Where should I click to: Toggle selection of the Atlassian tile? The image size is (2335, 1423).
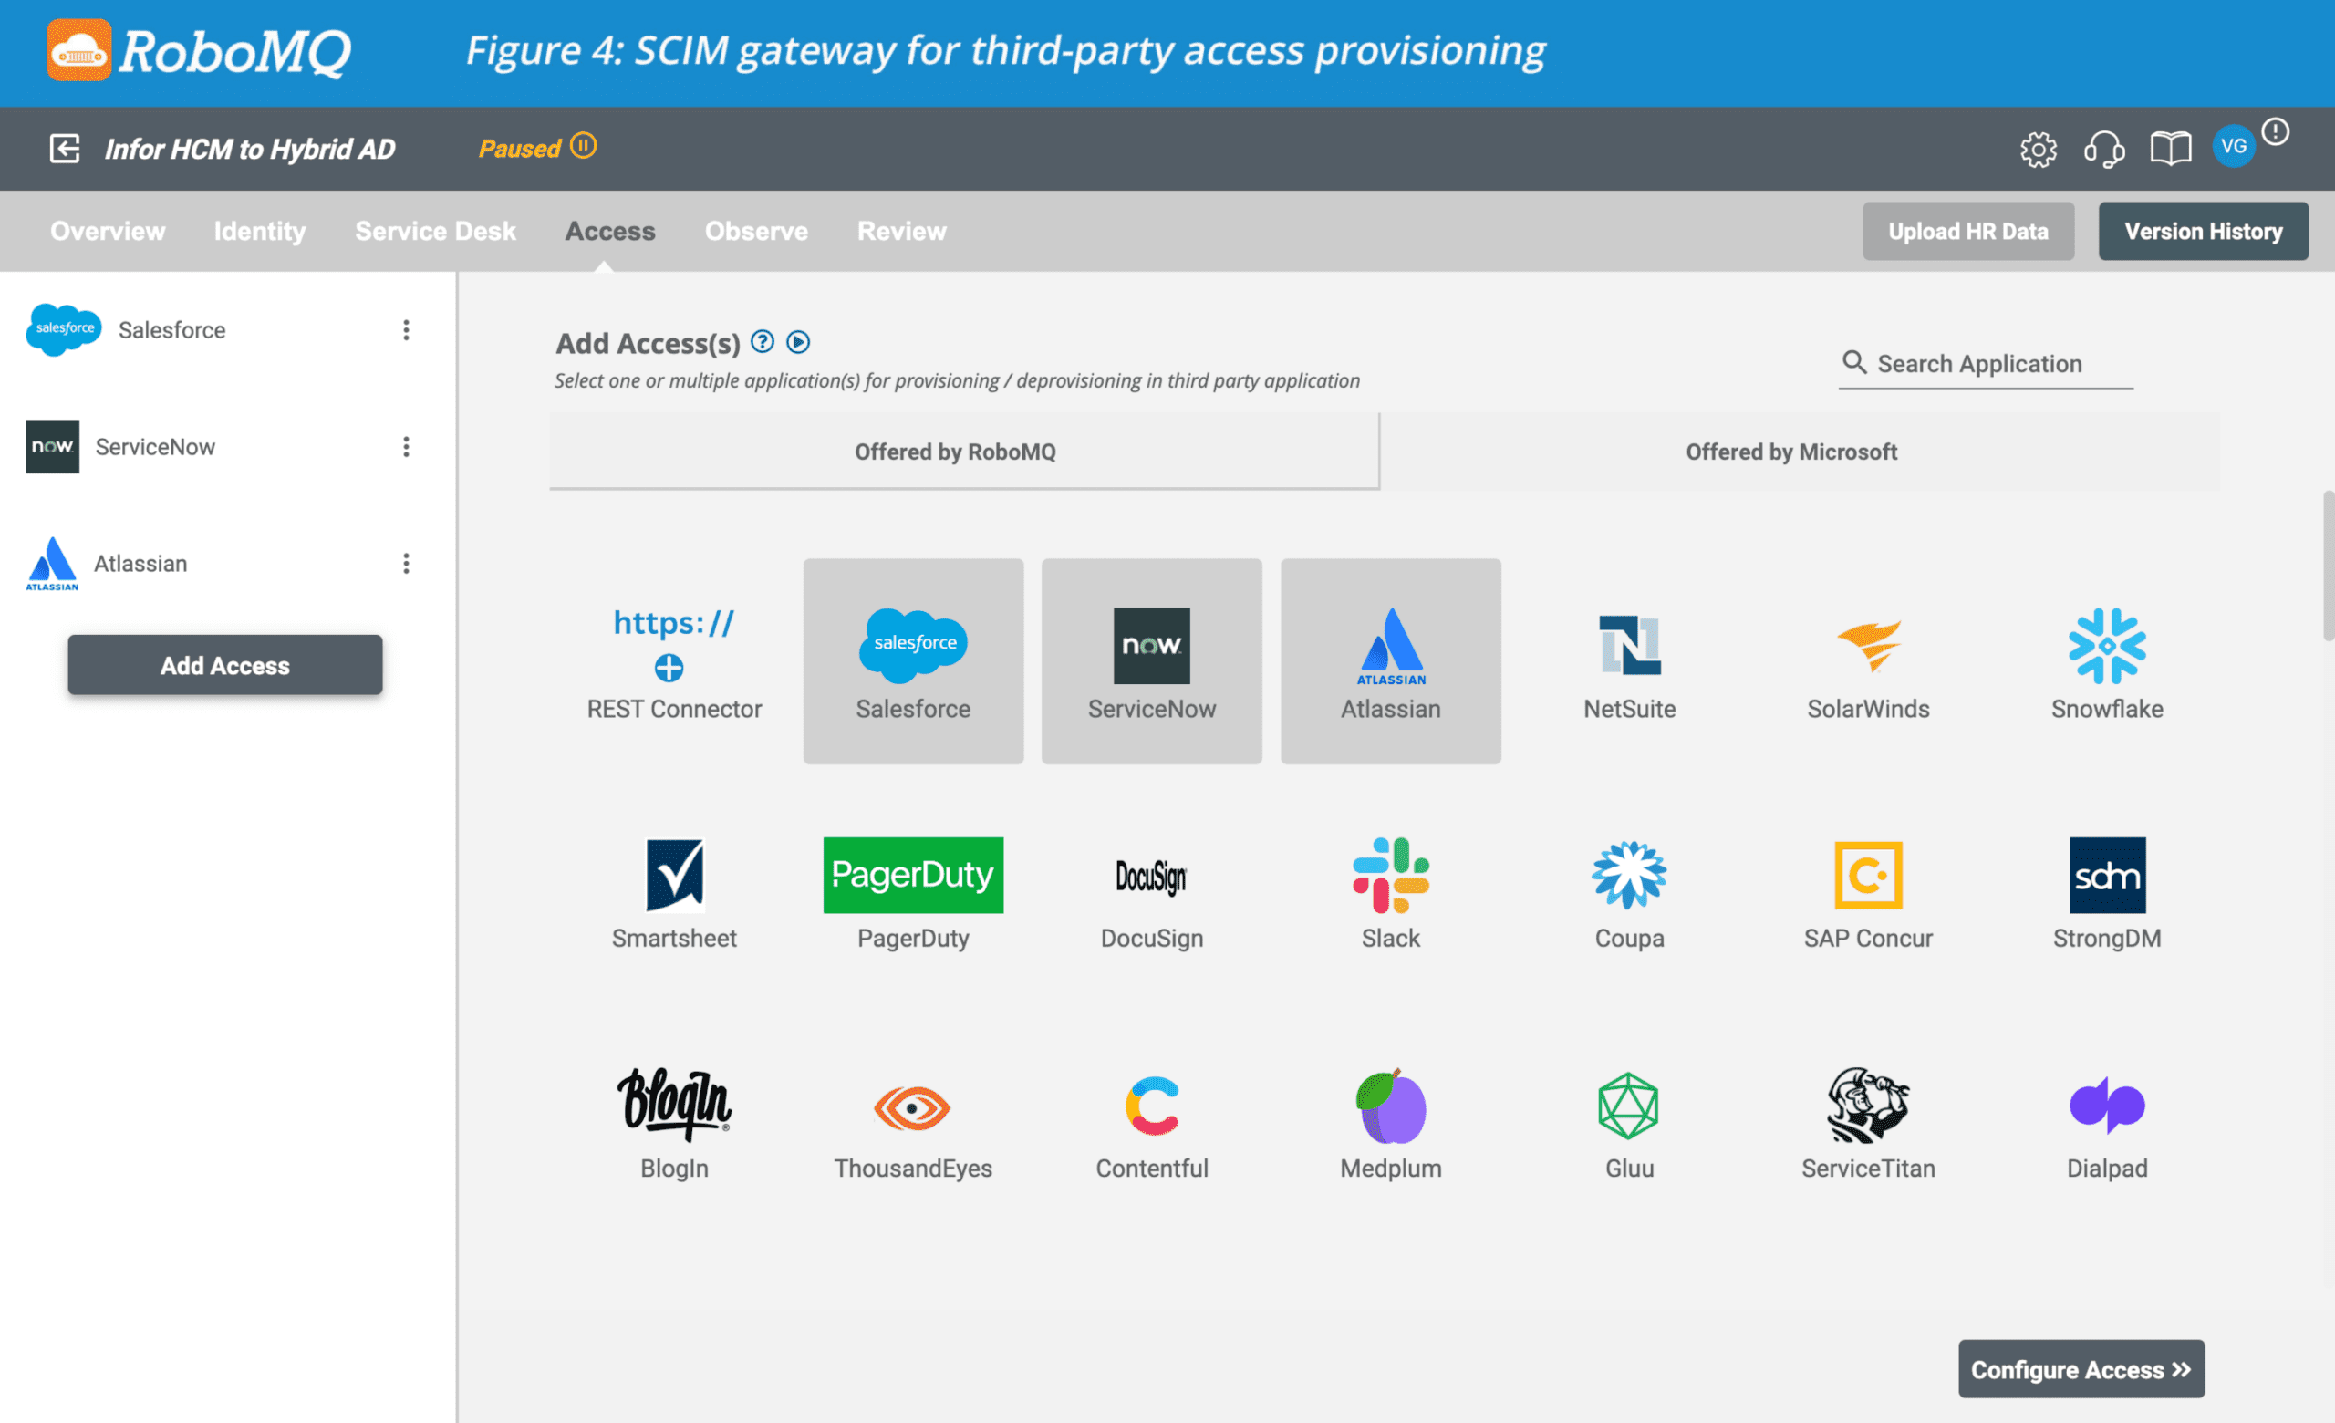tap(1390, 660)
